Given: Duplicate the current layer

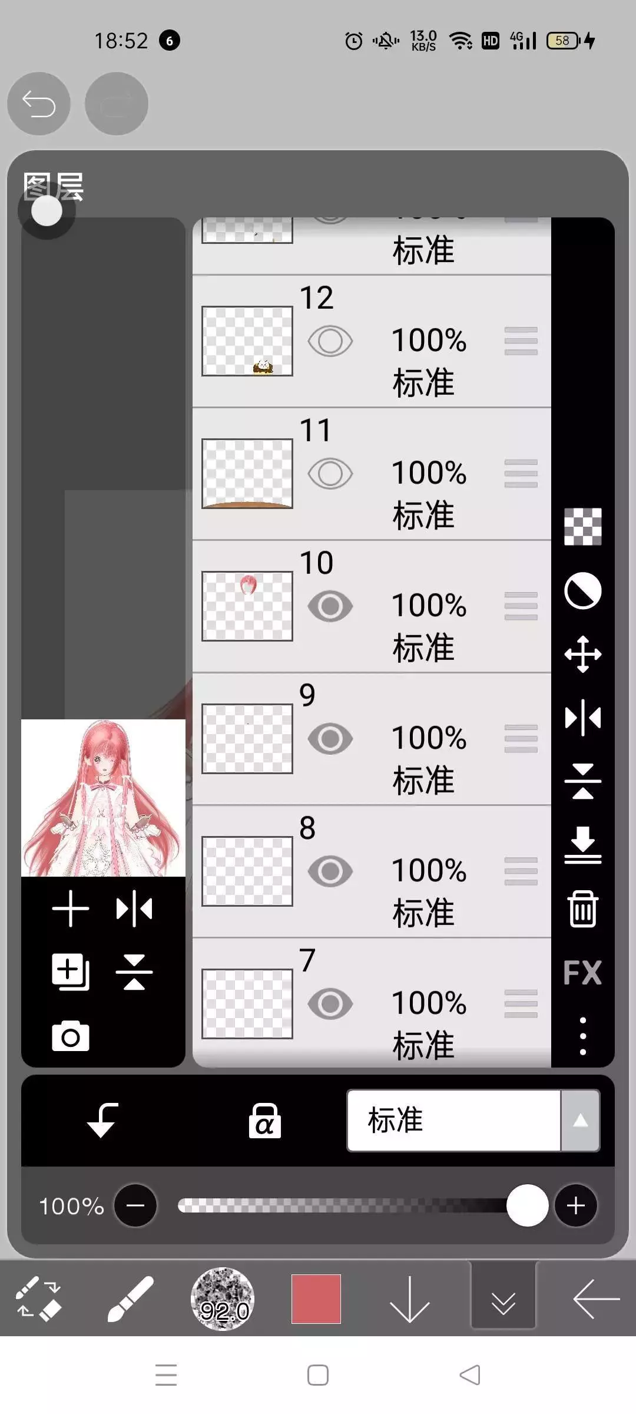Looking at the screenshot, I should coord(70,972).
